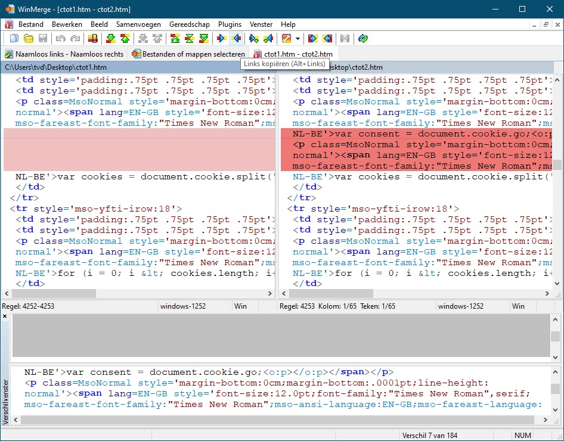Jump to next difference icon
Screen dimensions: 564x441
110,39
